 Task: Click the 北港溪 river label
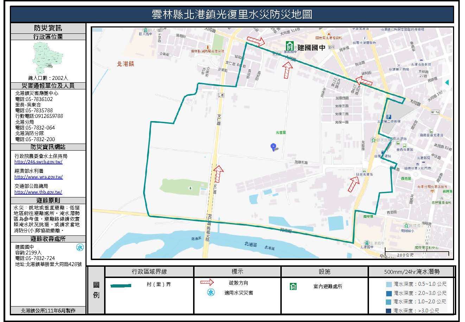tap(251, 244)
